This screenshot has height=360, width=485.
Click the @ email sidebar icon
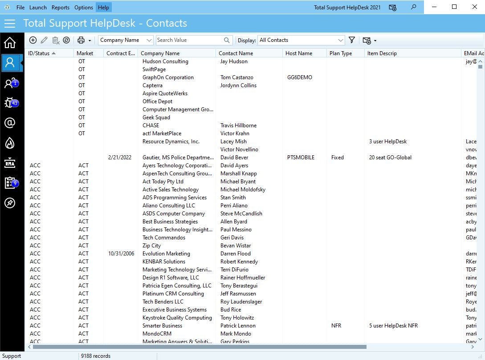(x=12, y=123)
